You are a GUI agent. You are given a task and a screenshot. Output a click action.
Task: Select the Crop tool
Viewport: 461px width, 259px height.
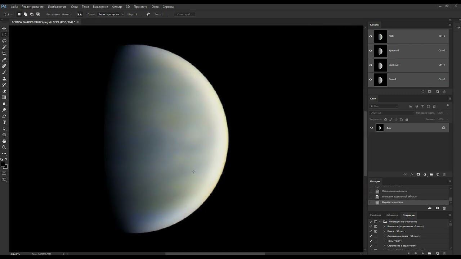4,53
